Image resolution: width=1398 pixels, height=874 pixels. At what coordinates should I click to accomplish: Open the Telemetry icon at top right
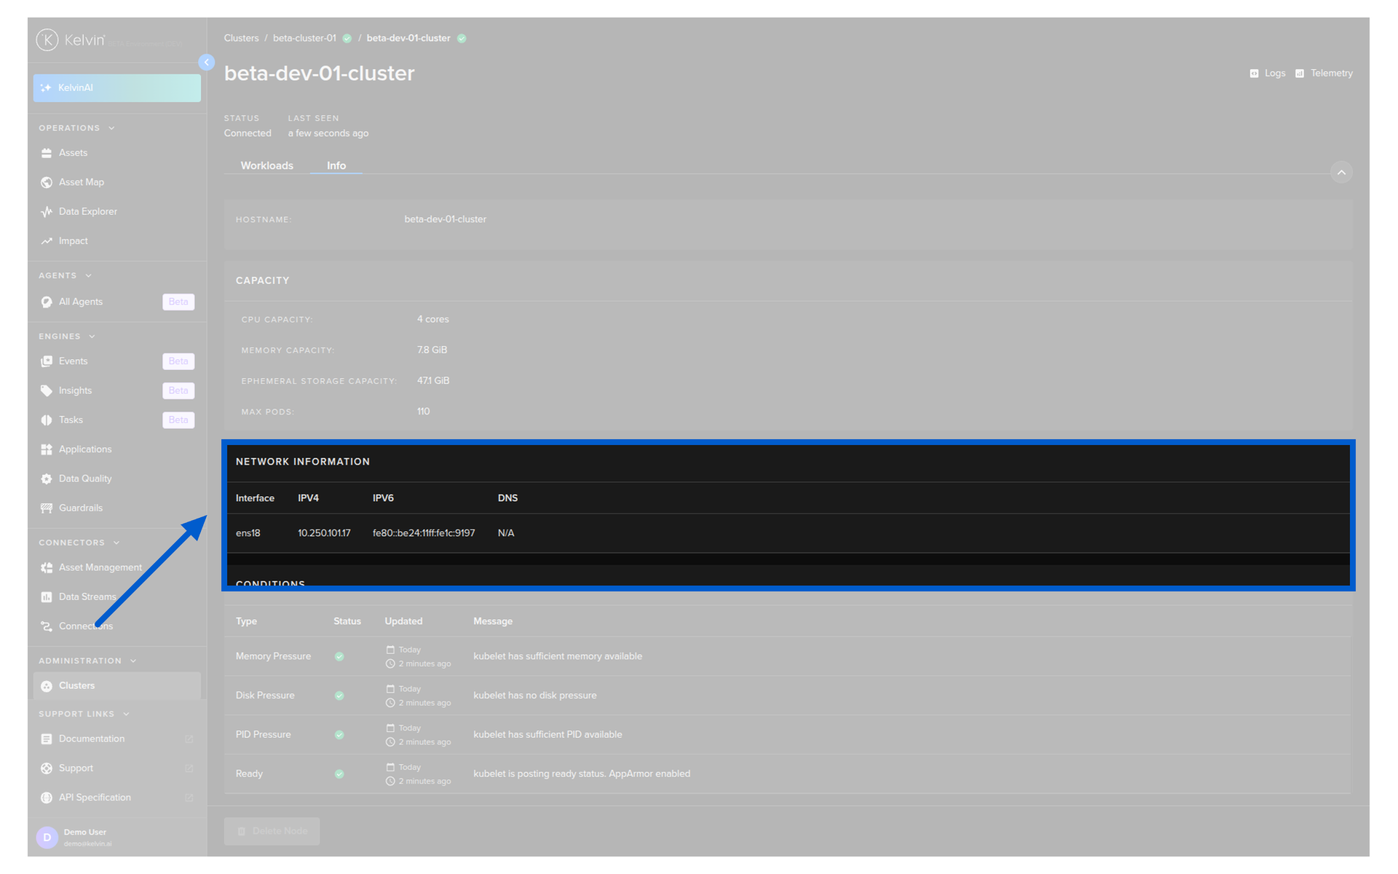(1300, 74)
